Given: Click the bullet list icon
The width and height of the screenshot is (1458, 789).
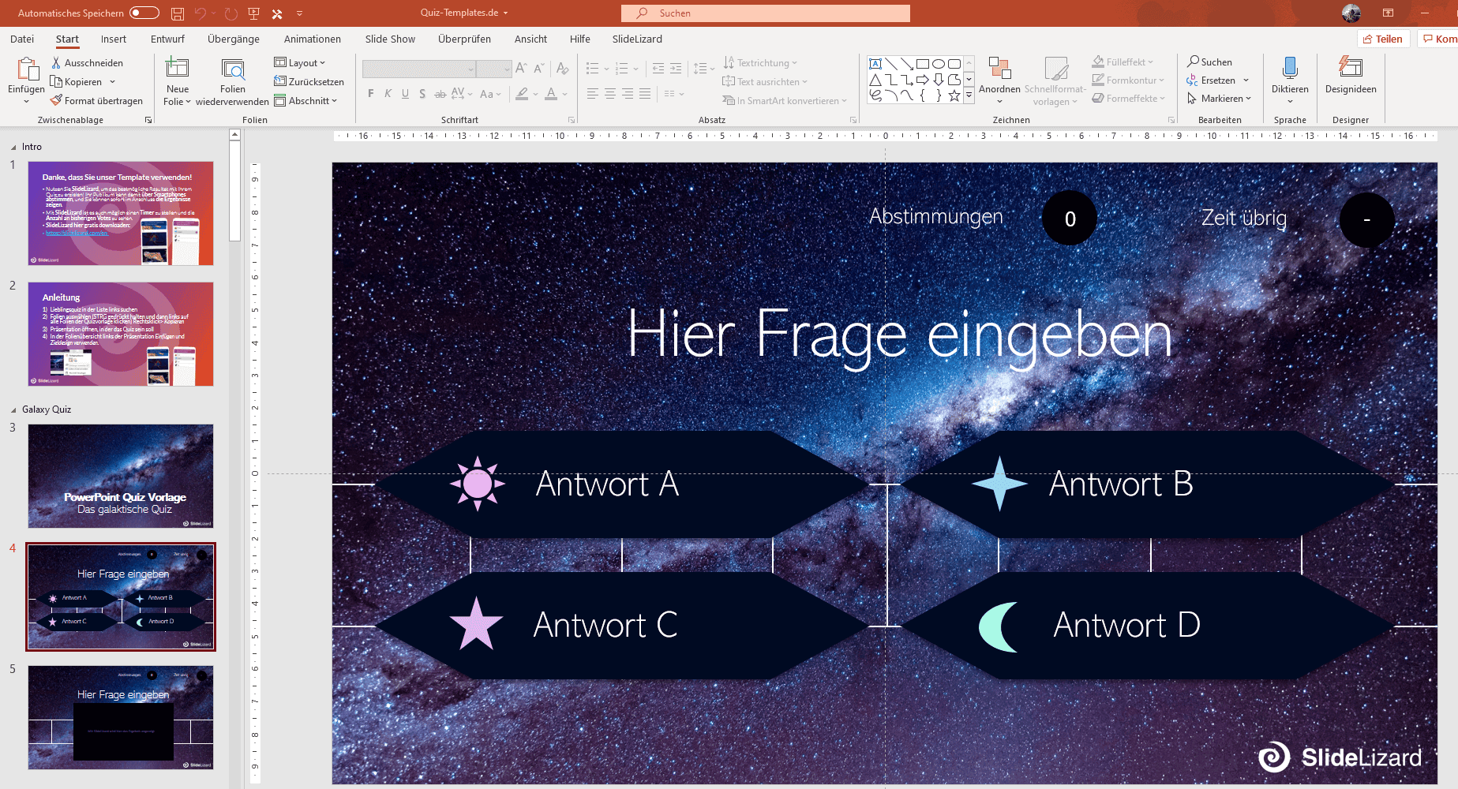Looking at the screenshot, I should coord(592,69).
